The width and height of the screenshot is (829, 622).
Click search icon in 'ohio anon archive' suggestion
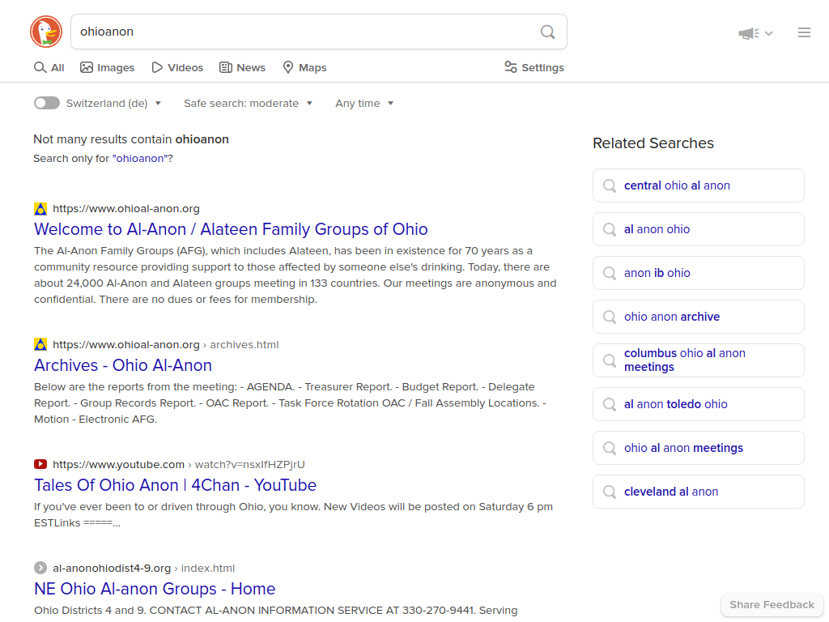click(x=610, y=317)
